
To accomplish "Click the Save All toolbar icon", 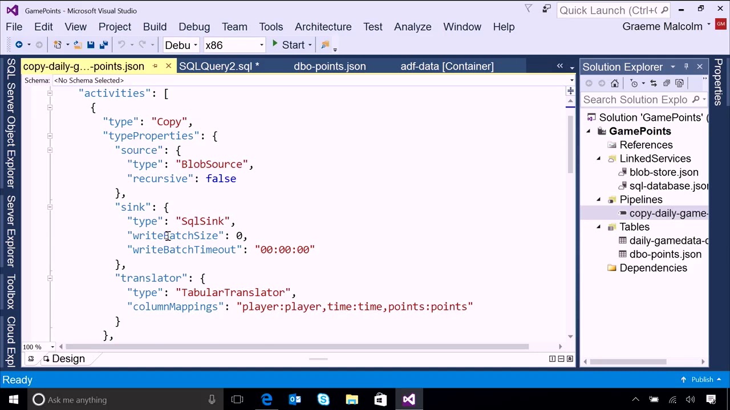I will tap(104, 45).
